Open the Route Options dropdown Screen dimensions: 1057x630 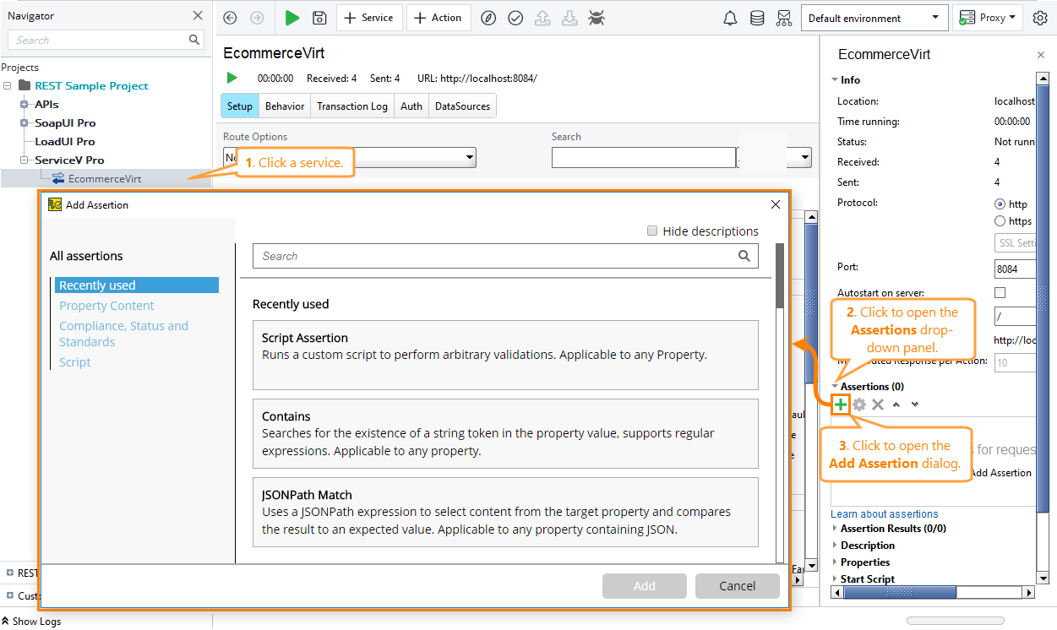pyautogui.click(x=350, y=157)
